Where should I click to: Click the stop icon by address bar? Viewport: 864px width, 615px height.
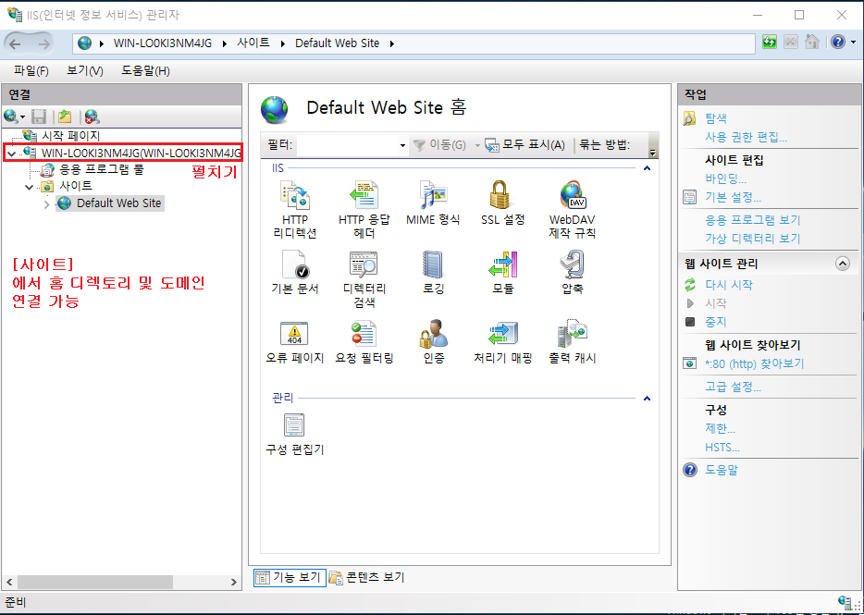tap(791, 43)
